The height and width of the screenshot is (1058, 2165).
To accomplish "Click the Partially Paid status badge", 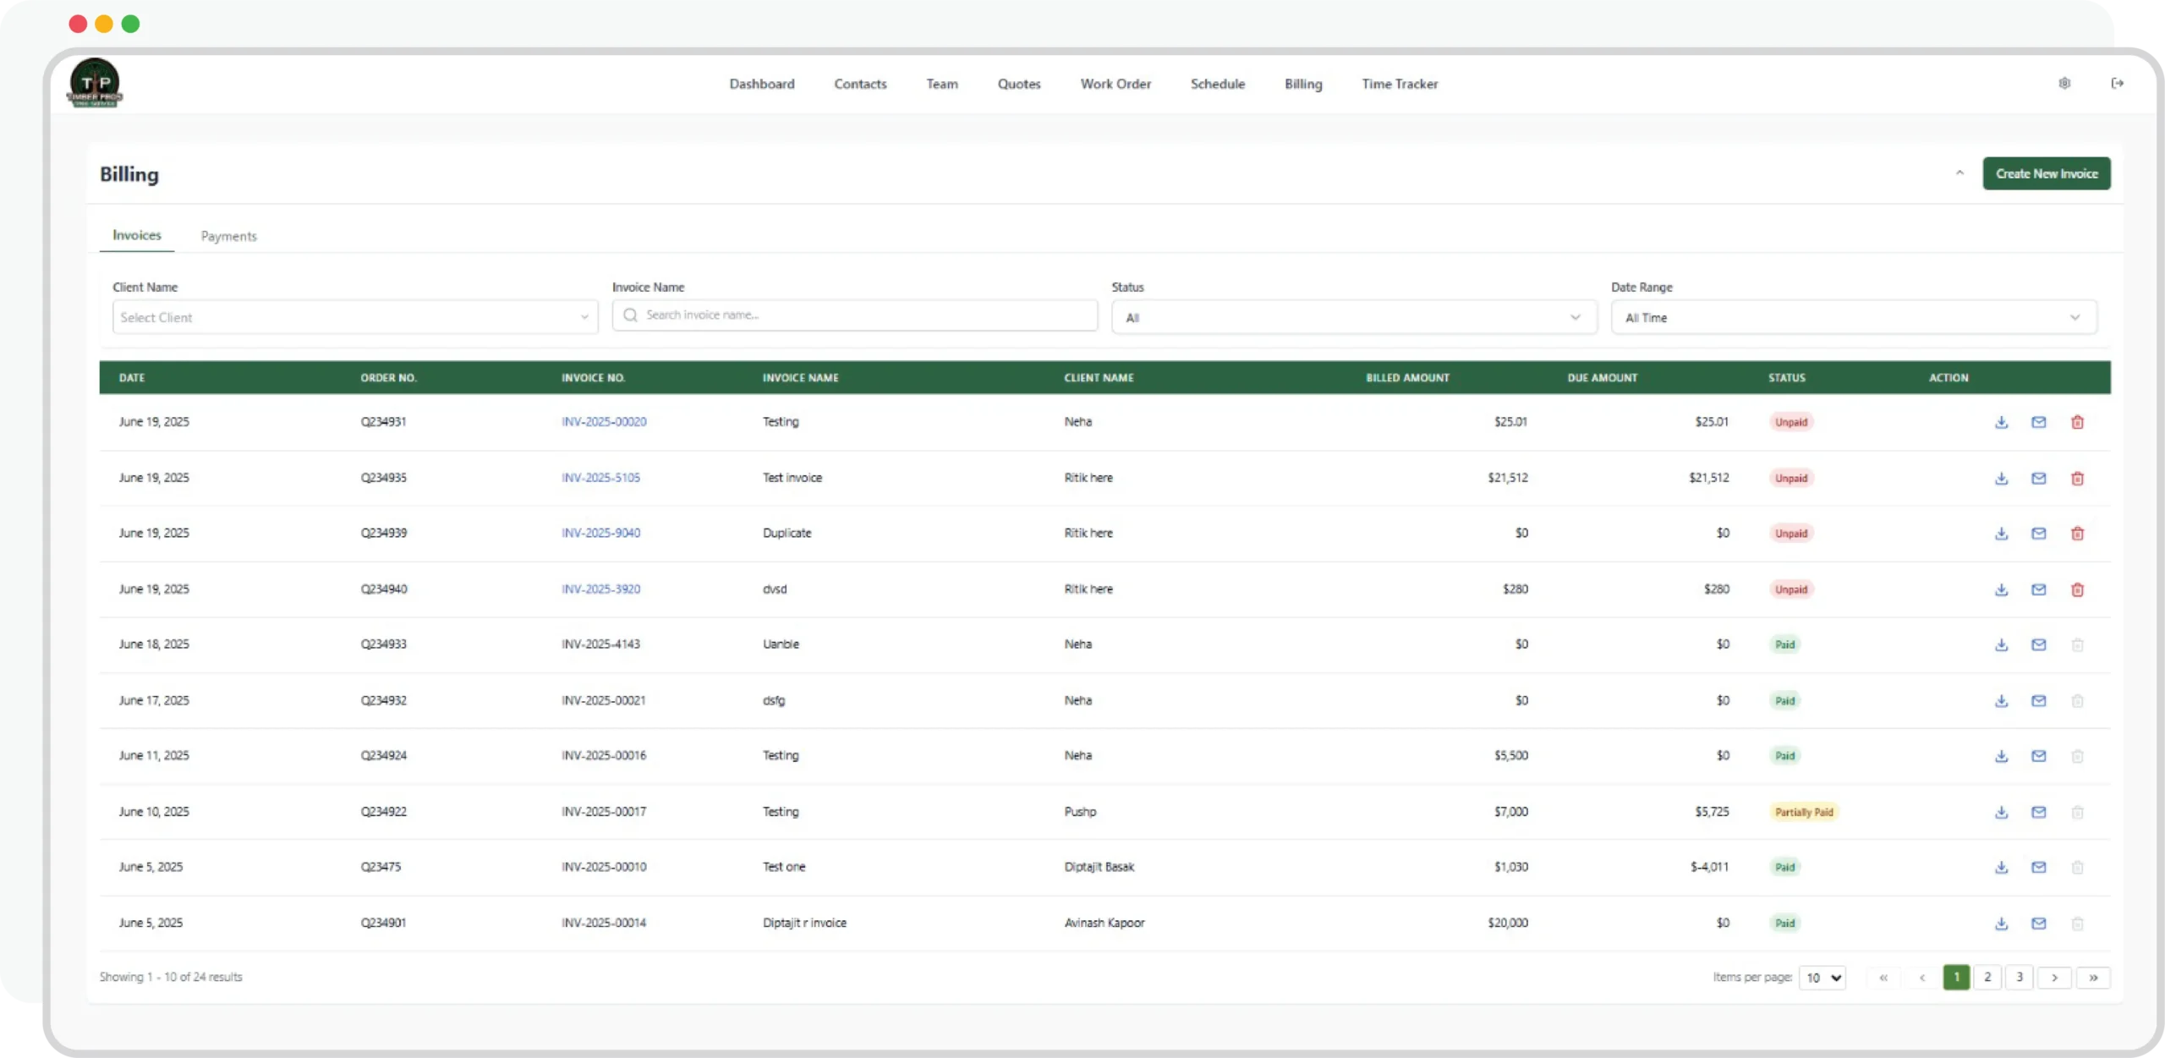I will 1804,812.
